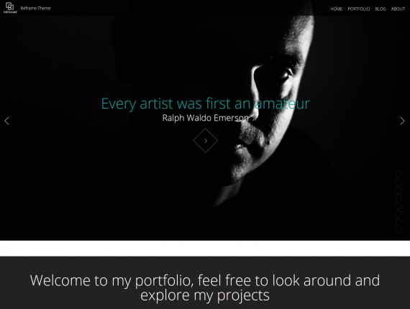
Task: Open the ABOUT menu item
Action: 398,9
